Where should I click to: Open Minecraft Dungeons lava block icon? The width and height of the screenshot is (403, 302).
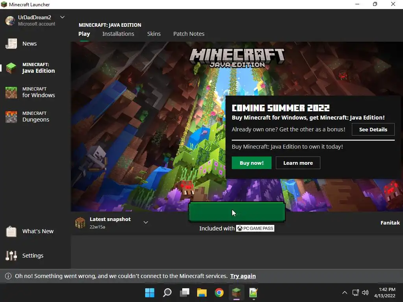[x=11, y=116]
